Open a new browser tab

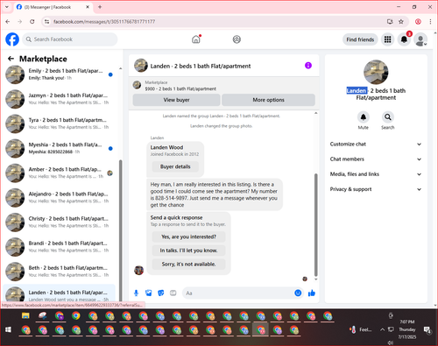pos(100,7)
